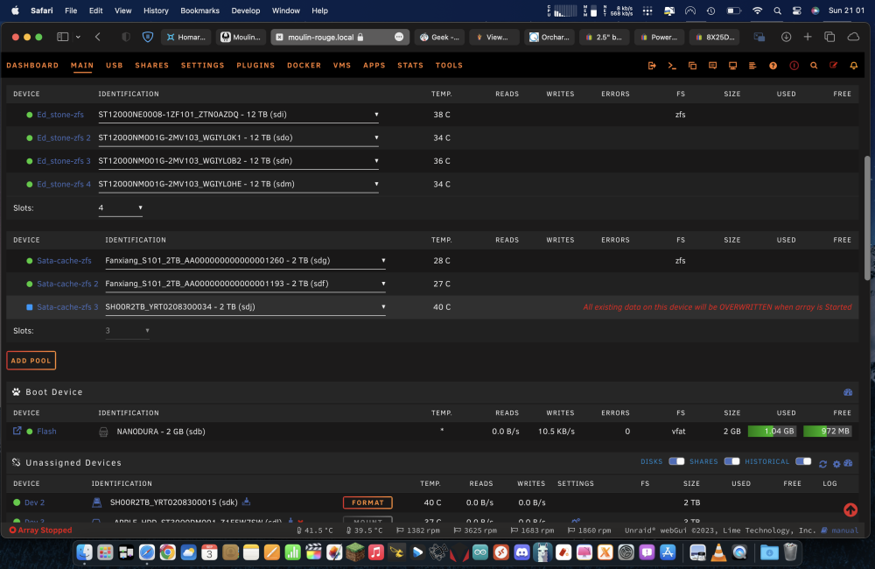
Task: Open the Flash device link
Action: point(46,431)
